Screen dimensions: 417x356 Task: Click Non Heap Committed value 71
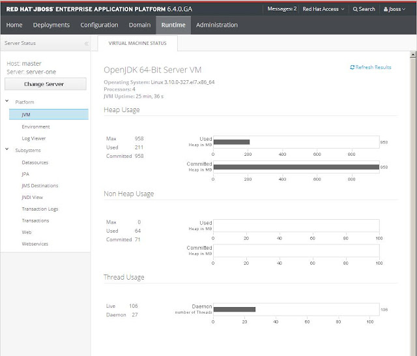pos(137,239)
